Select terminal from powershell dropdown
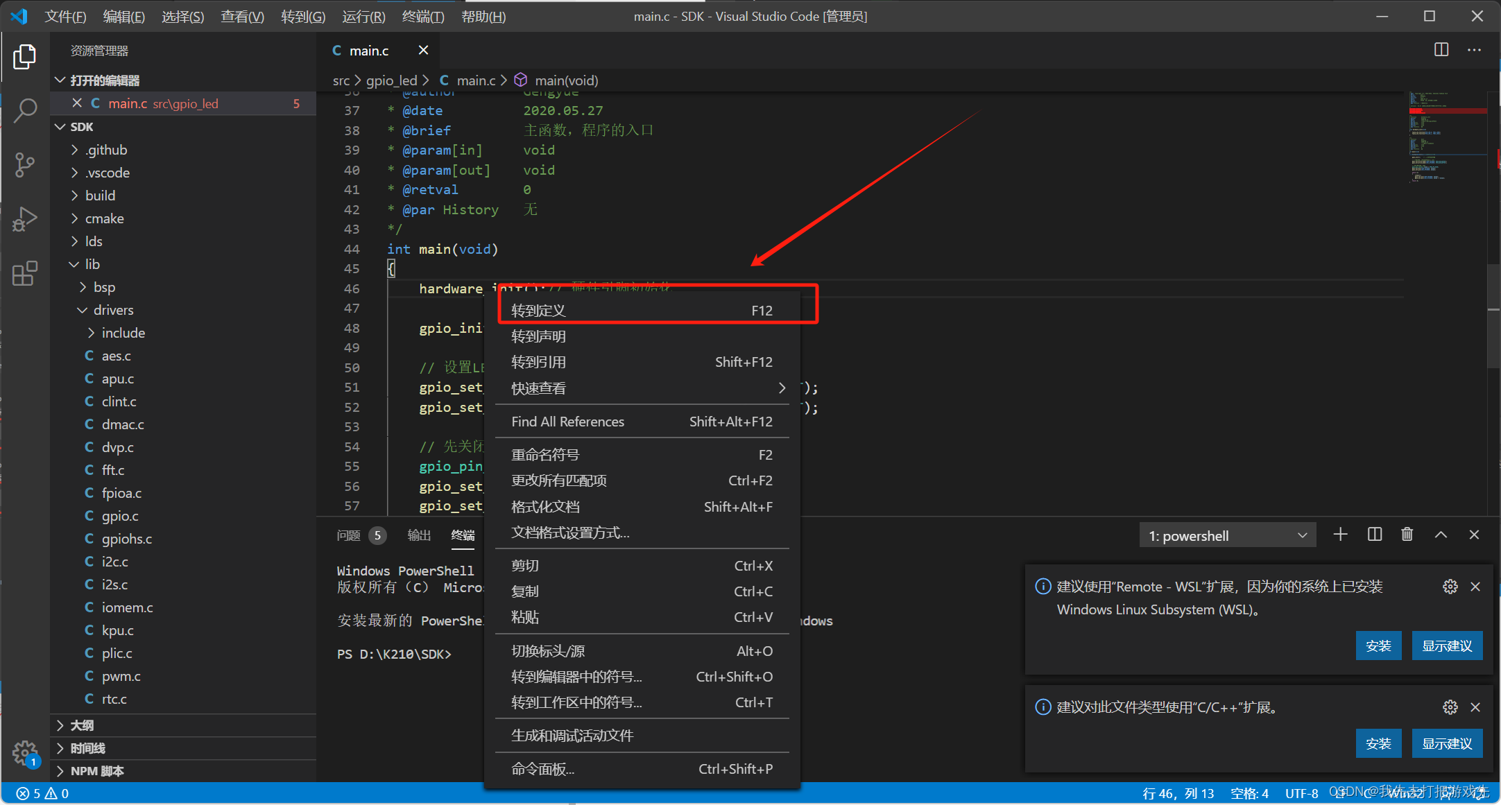This screenshot has width=1501, height=805. point(1228,535)
